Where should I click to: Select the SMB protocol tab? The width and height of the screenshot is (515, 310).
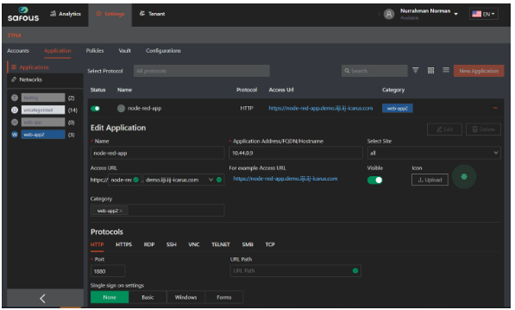(x=248, y=244)
